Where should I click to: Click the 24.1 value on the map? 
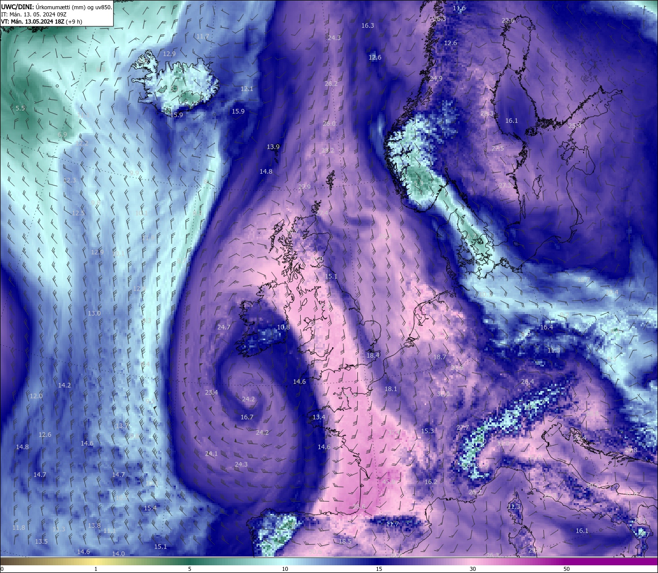tap(211, 453)
